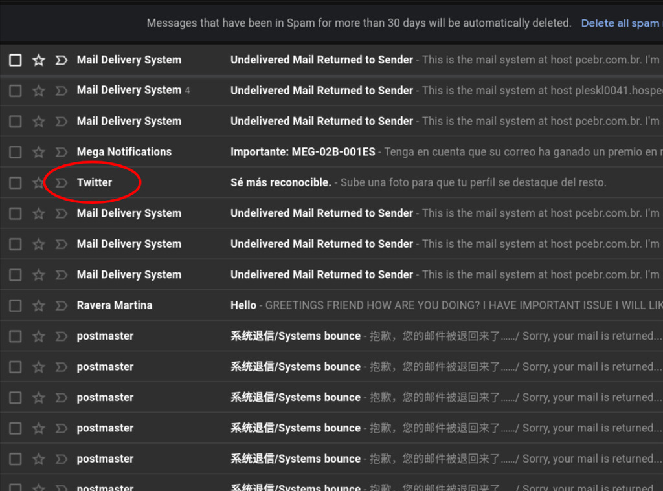Open the undelivered mail from host pleskl0041
This screenshot has height=491, width=663.
(321, 91)
